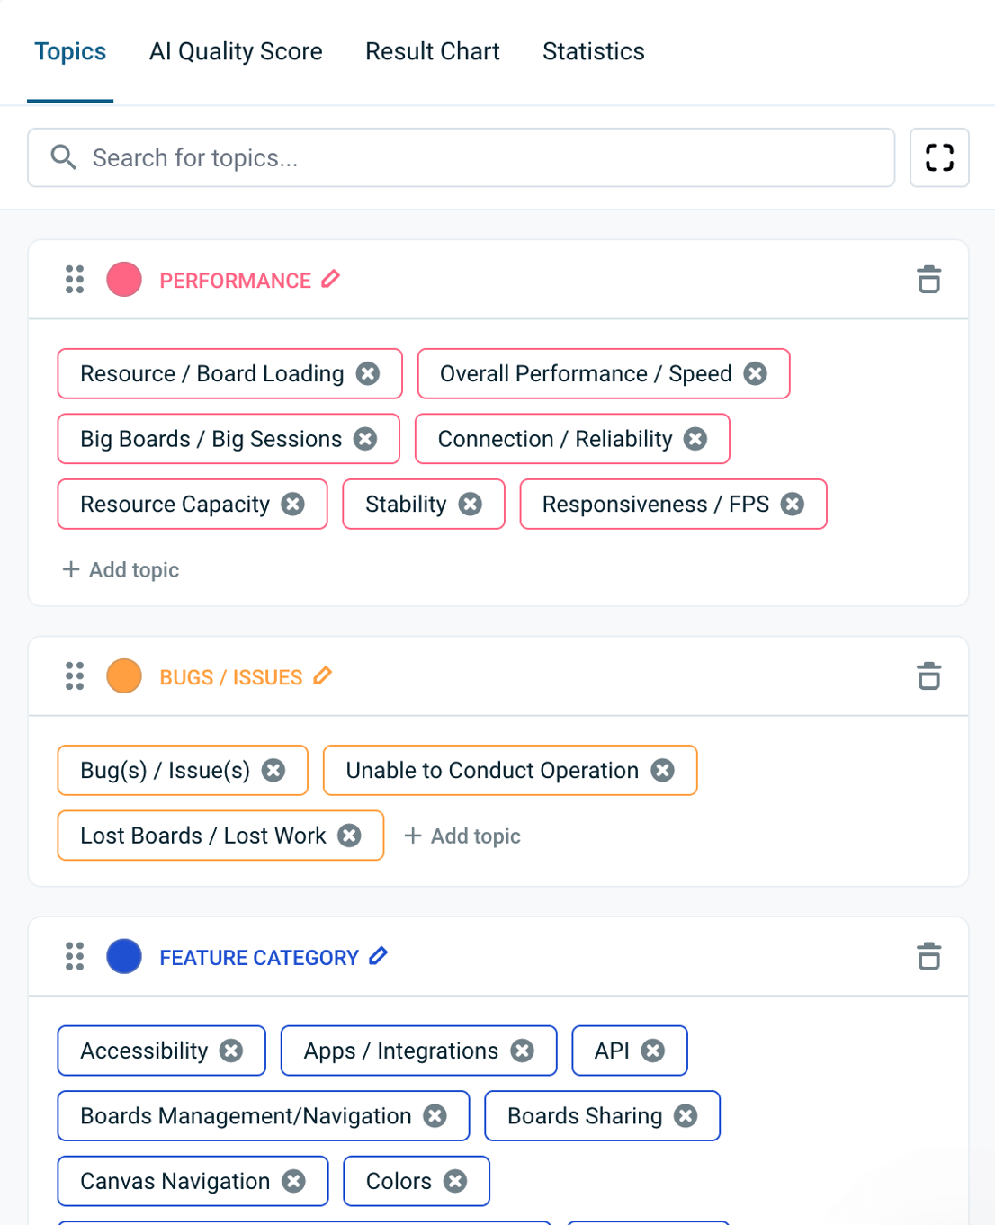Switch to the AI Quality Score tab
The image size is (995, 1225).
236,51
